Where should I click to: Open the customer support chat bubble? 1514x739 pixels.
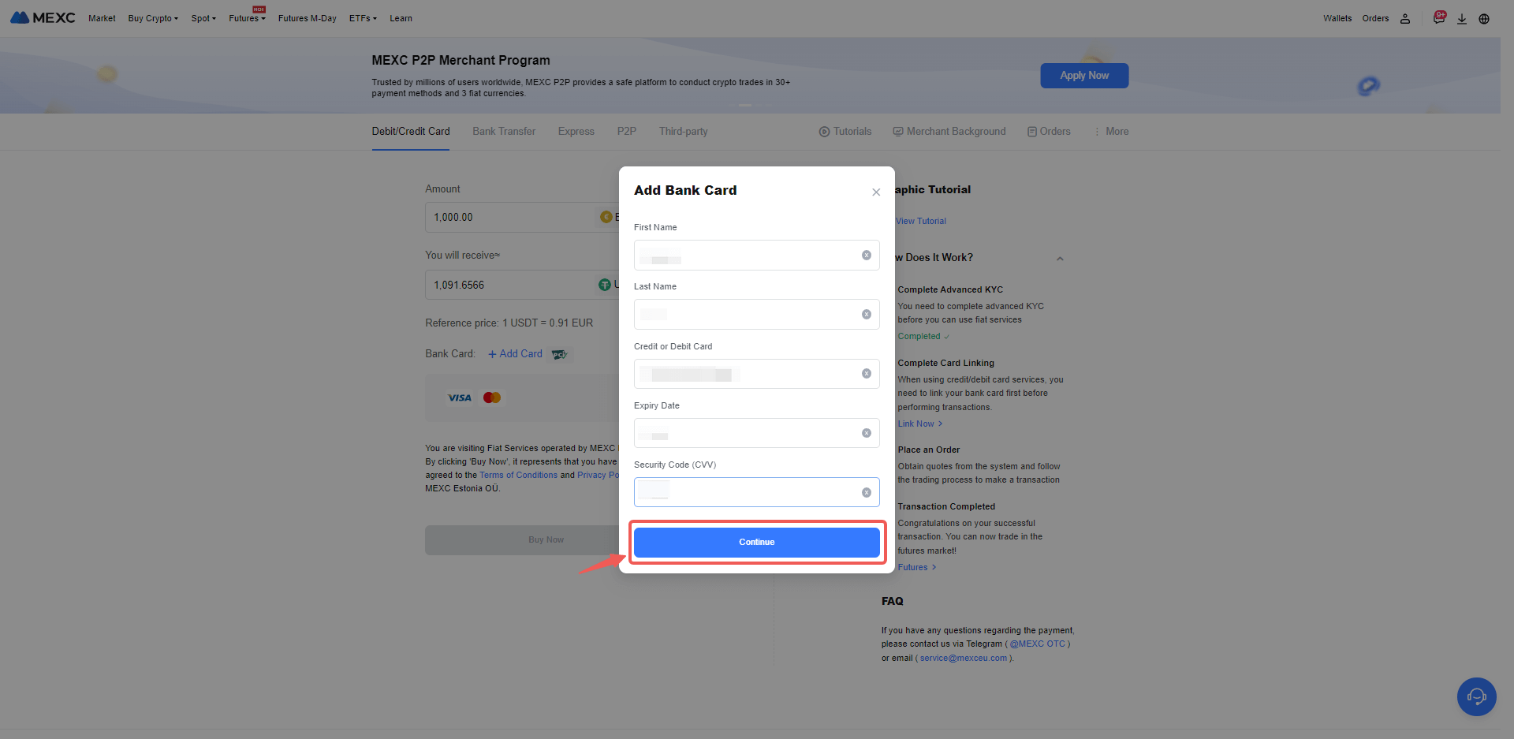[x=1476, y=696]
